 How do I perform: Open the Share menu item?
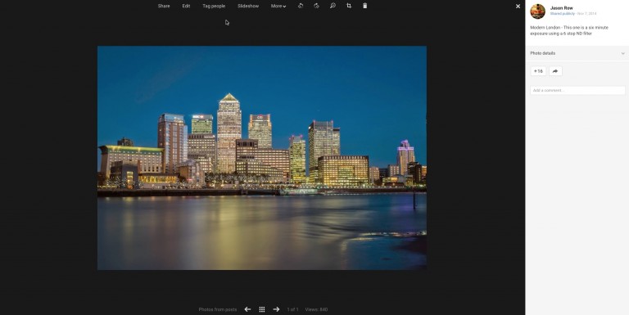[164, 6]
